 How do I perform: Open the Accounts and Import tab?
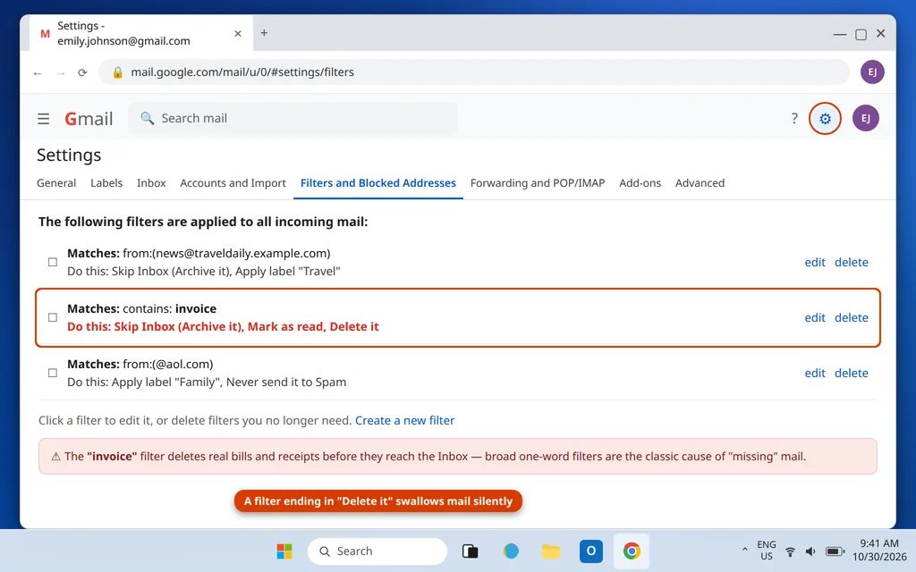(x=233, y=183)
